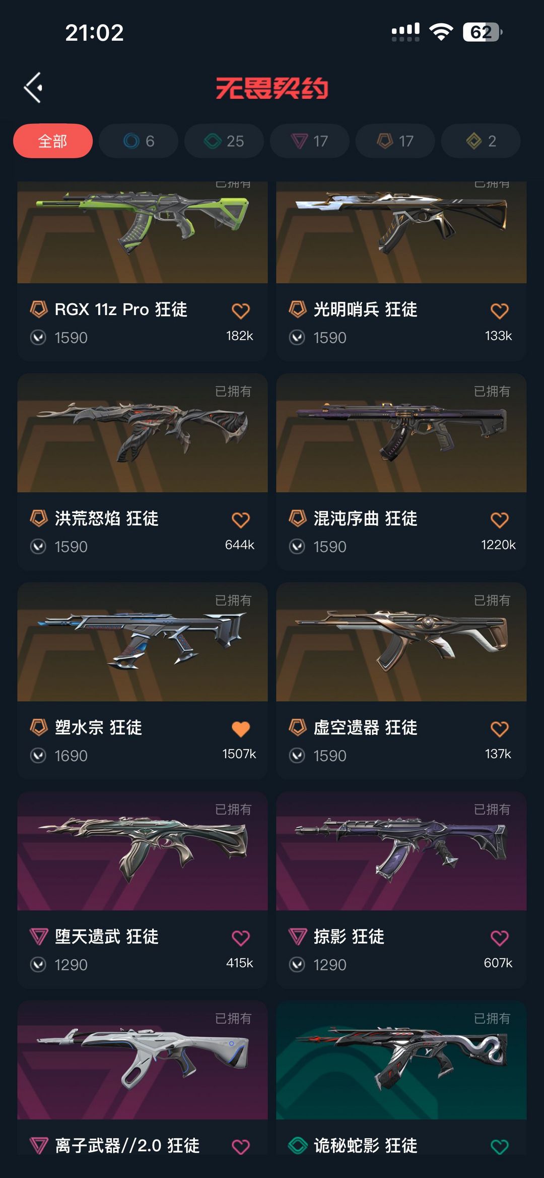The height and width of the screenshot is (1178, 544).
Task: Tap green heart on 诡秘蛇影 狂徒
Action: 500,1147
